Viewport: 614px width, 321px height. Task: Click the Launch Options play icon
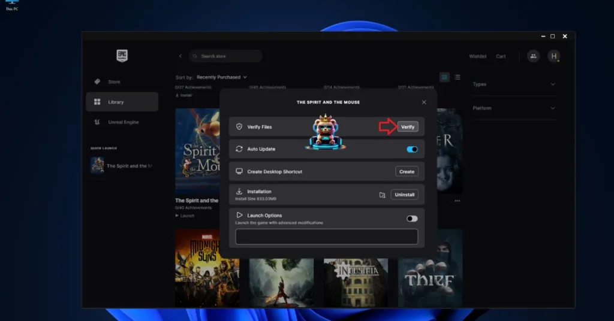[x=239, y=215]
